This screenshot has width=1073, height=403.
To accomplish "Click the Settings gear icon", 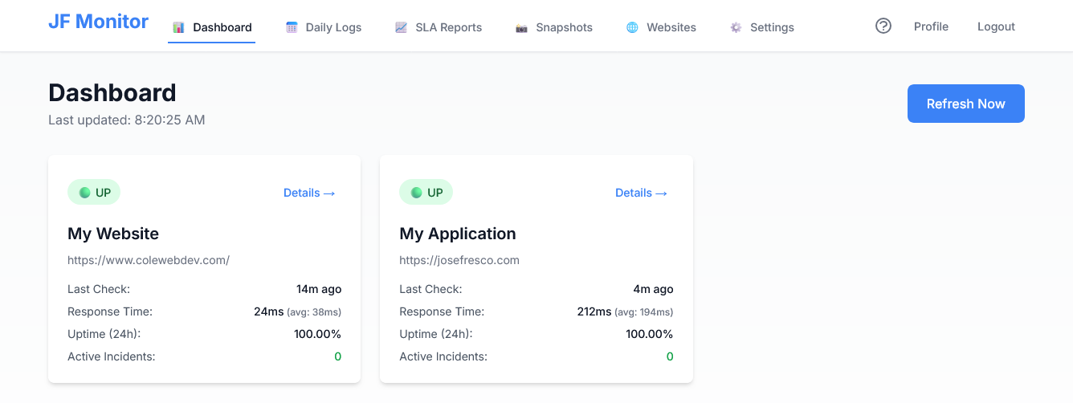I will 736,27.
